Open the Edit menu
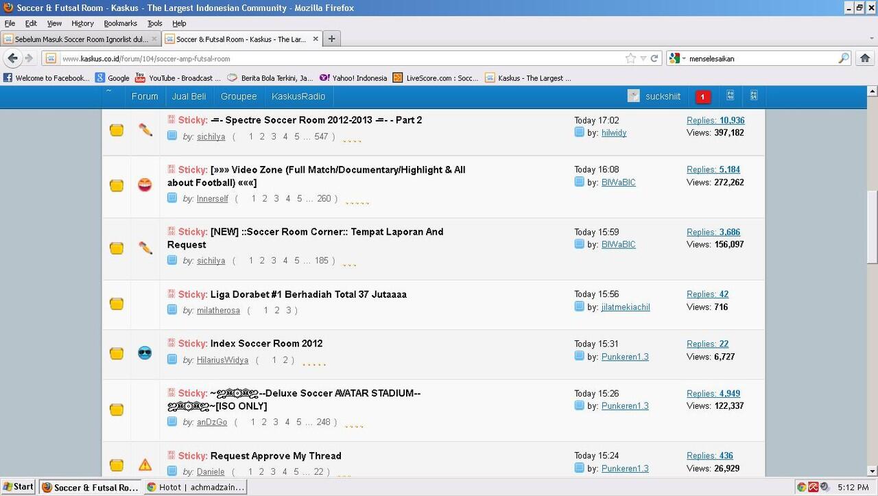This screenshot has height=496, width=878. click(31, 23)
